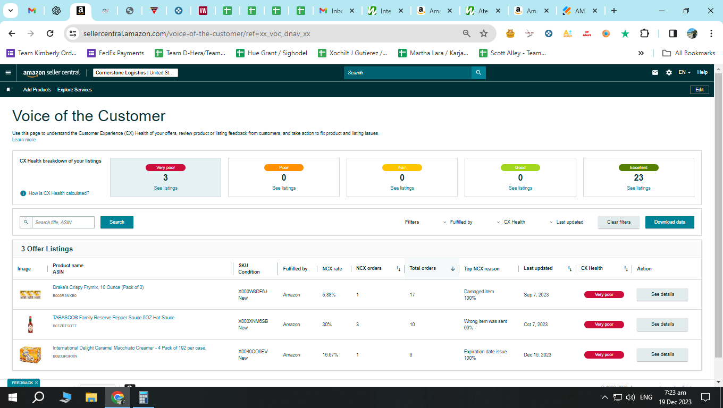Viewport: 723px width, 408px height.
Task: Click the magnifier icon in title search box
Action: click(26, 223)
